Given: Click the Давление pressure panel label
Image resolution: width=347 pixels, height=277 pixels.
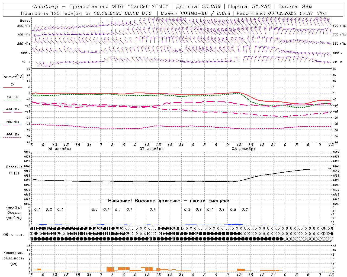Looking at the screenshot, I should coord(14,167).
